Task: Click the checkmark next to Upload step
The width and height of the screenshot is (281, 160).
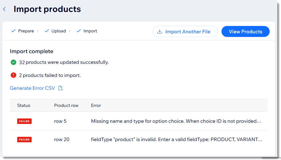Action: click(47, 31)
